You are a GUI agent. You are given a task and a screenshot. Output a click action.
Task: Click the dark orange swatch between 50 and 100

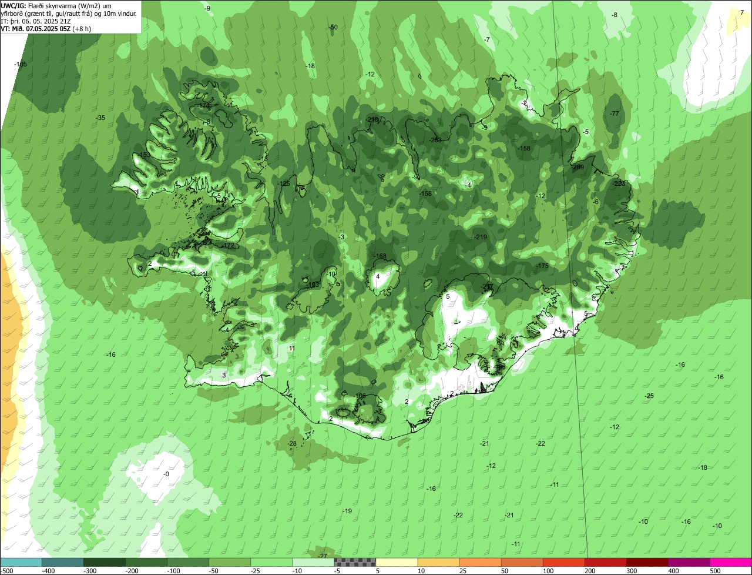(x=521, y=562)
